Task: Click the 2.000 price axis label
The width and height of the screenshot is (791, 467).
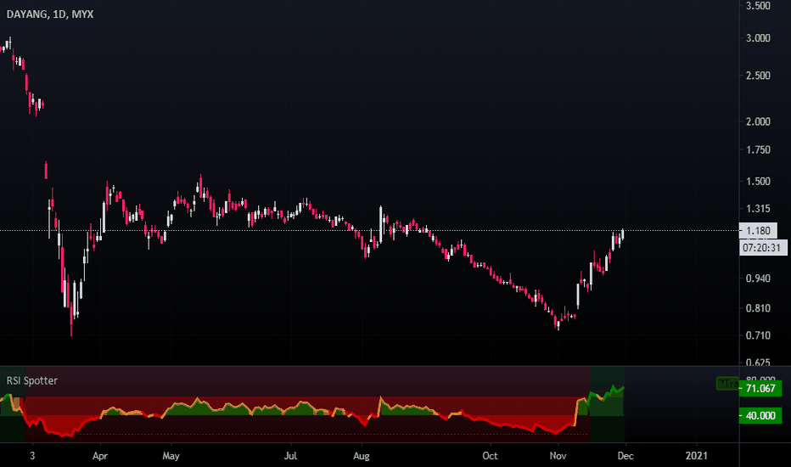Action: pyautogui.click(x=758, y=121)
